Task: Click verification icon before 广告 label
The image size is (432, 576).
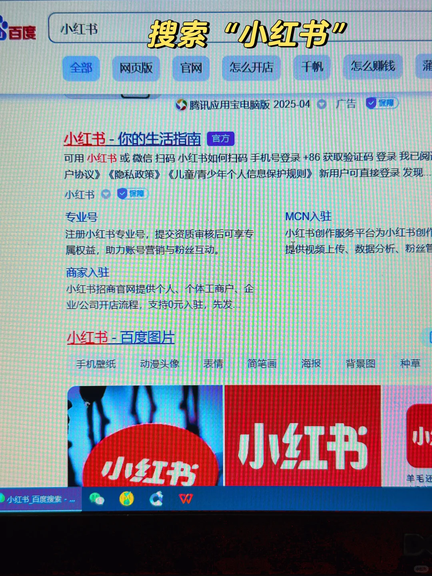Action: tap(322, 104)
